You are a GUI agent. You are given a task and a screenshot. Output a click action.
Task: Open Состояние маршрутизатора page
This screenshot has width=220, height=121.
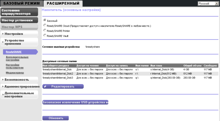coord(19,12)
